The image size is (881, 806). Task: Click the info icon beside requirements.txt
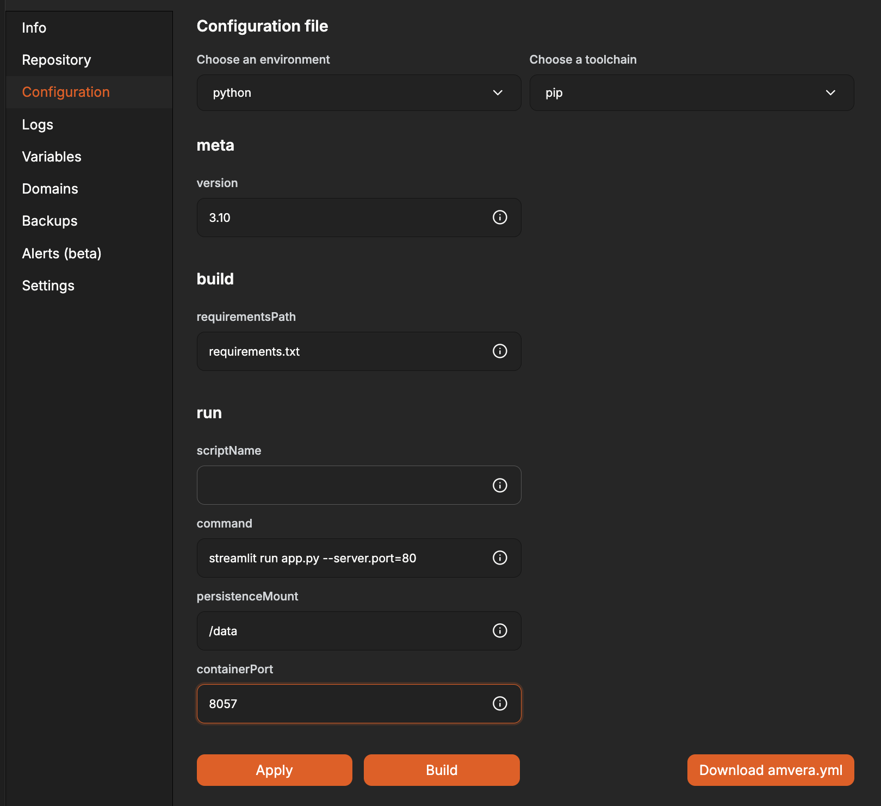500,351
